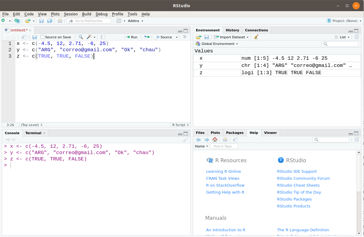Click the code tools magic wand

[x=89, y=37]
